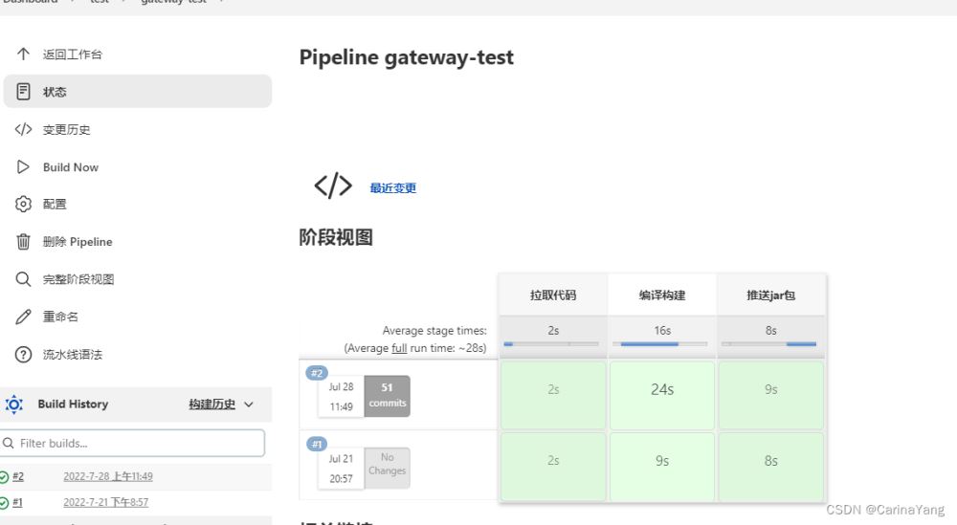The image size is (957, 525).
Task: Click the No Changes box for build #1
Action: click(x=387, y=468)
